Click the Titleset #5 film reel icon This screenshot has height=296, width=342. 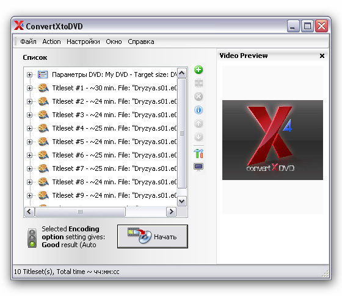pyautogui.click(x=43, y=142)
